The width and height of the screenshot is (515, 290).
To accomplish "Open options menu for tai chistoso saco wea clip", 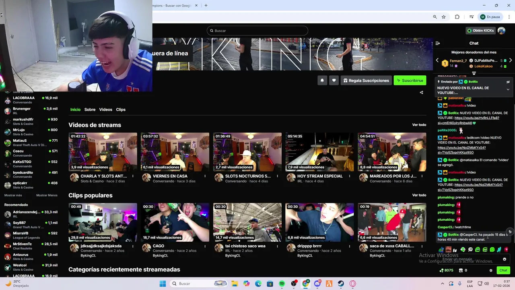I will [277, 246].
